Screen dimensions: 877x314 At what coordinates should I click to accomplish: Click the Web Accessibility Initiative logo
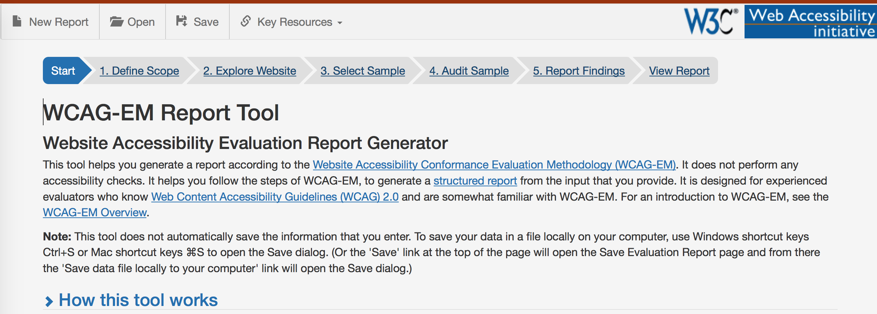click(810, 22)
